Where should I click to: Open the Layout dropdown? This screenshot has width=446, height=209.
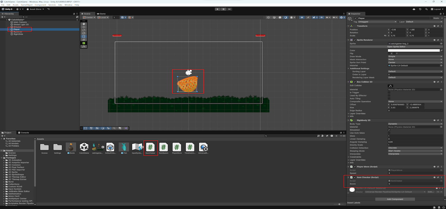pos(437,9)
